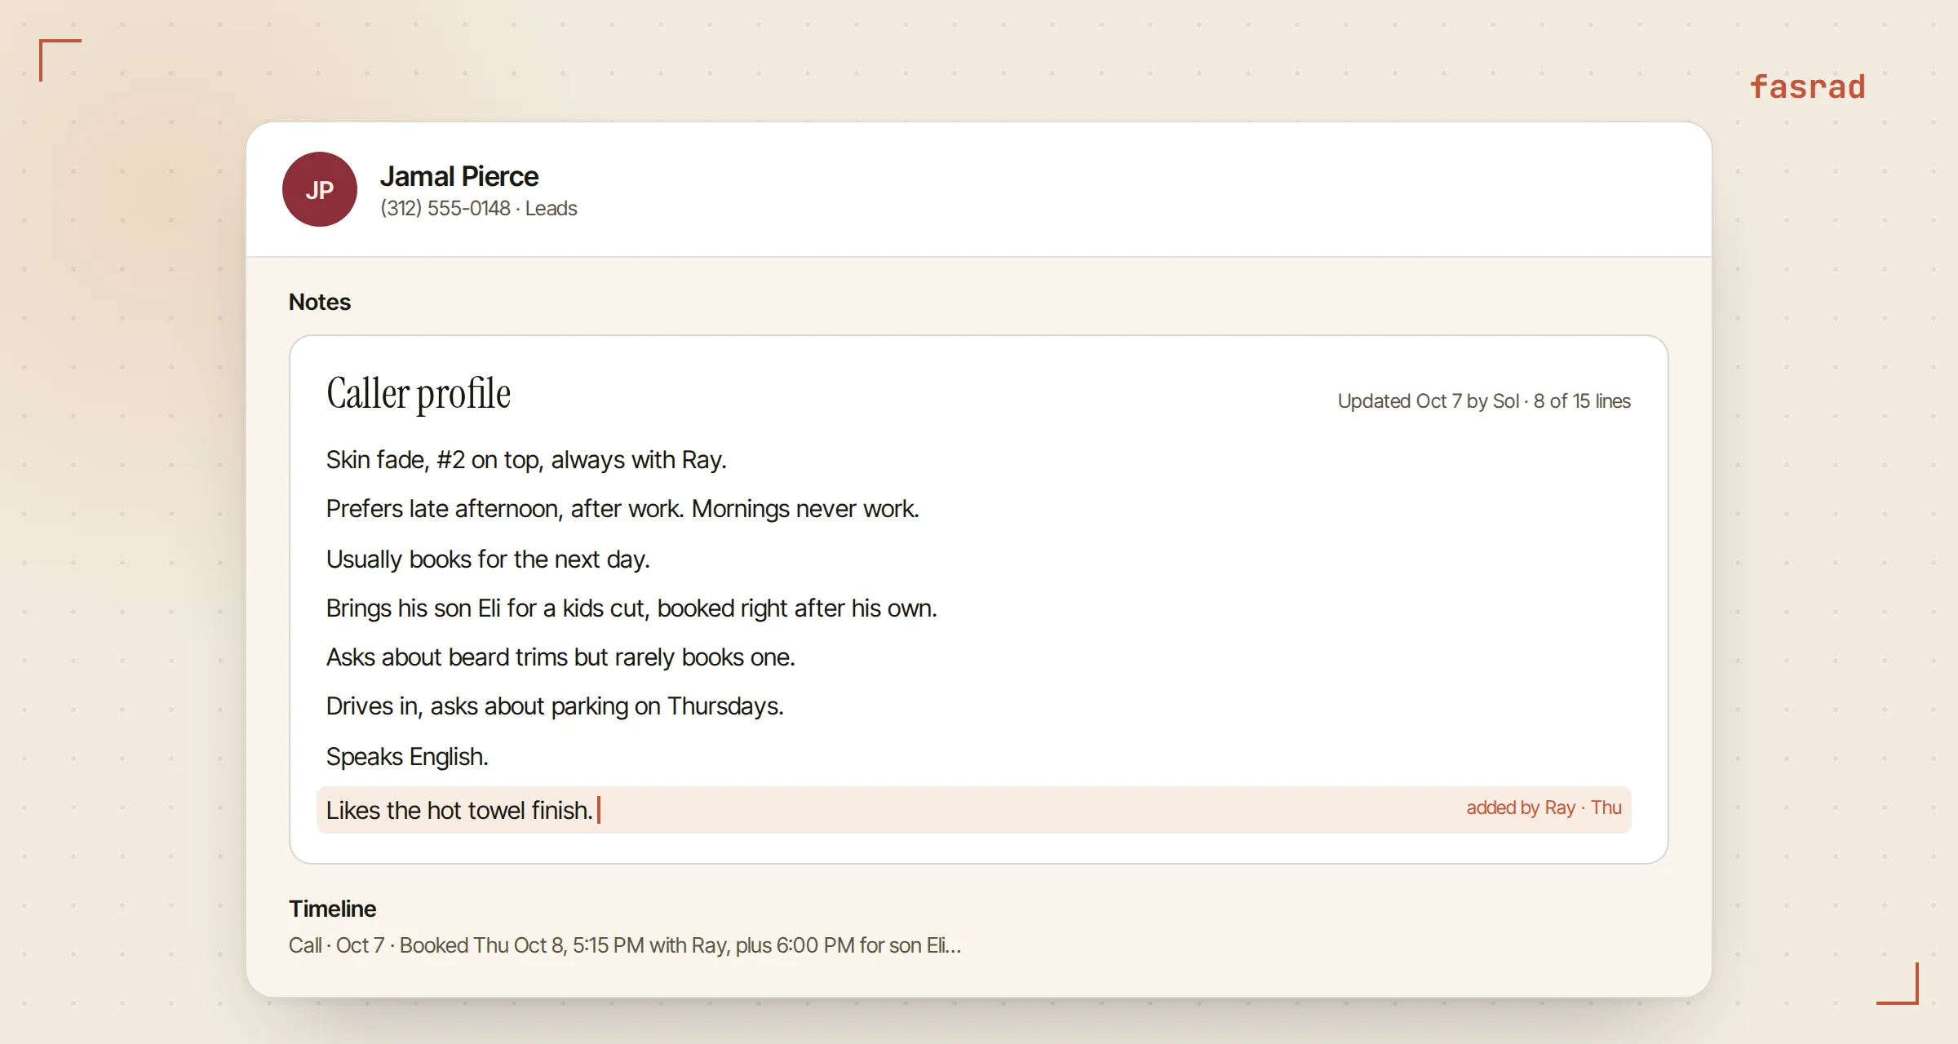Open the Leads label beside the phone number

click(x=551, y=209)
